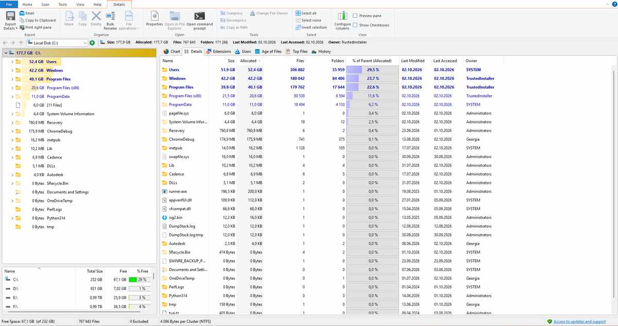Send results via Email

(x=27, y=13)
